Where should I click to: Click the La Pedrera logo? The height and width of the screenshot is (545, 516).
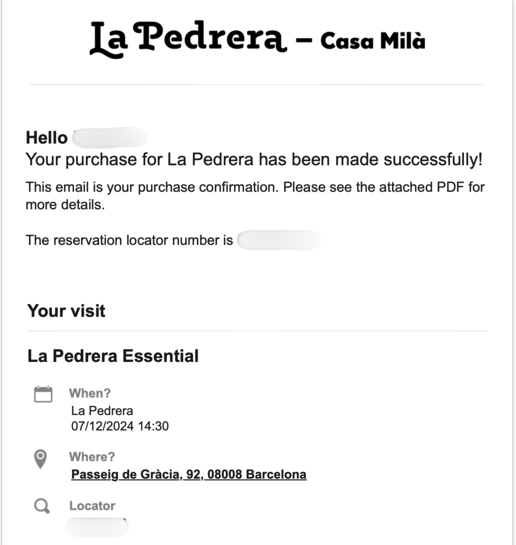pyautogui.click(x=188, y=38)
